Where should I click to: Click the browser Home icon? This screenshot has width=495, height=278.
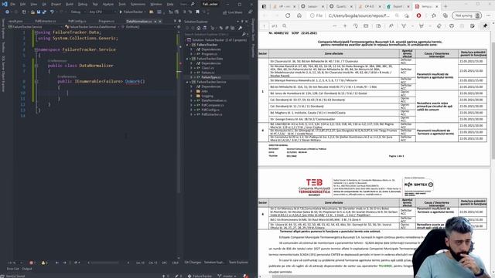299,15
